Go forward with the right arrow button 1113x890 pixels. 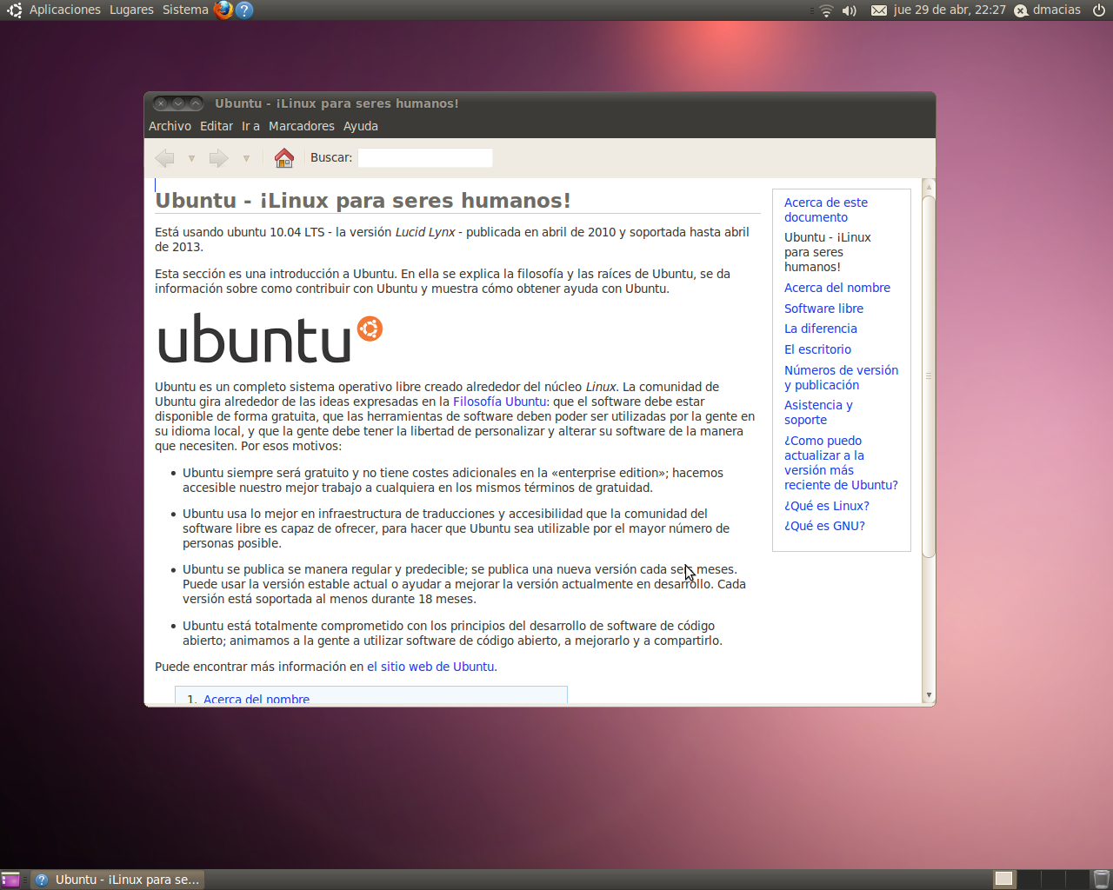218,158
